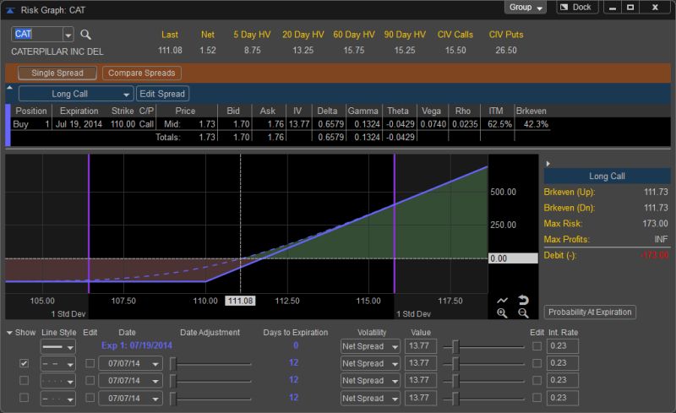Click the symbol search magnifier icon
The width and height of the screenshot is (676, 413).
tap(85, 35)
